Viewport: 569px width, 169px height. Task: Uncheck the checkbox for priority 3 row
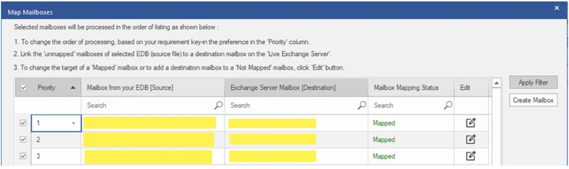(24, 156)
